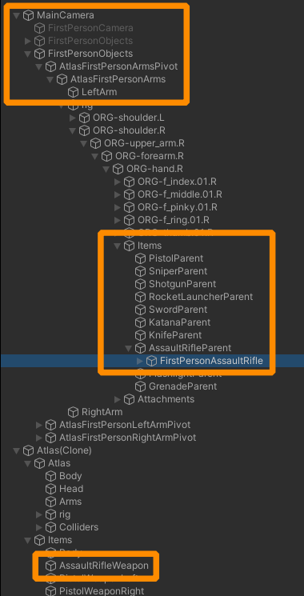Expand the Attachments group
Image resolution: width=304 pixels, height=596 pixels.
pyautogui.click(x=118, y=399)
